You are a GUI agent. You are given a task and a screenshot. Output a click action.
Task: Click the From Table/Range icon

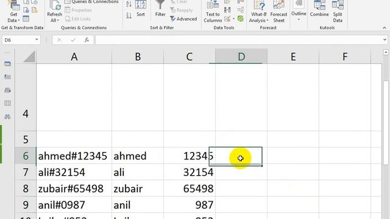(x=26, y=19)
